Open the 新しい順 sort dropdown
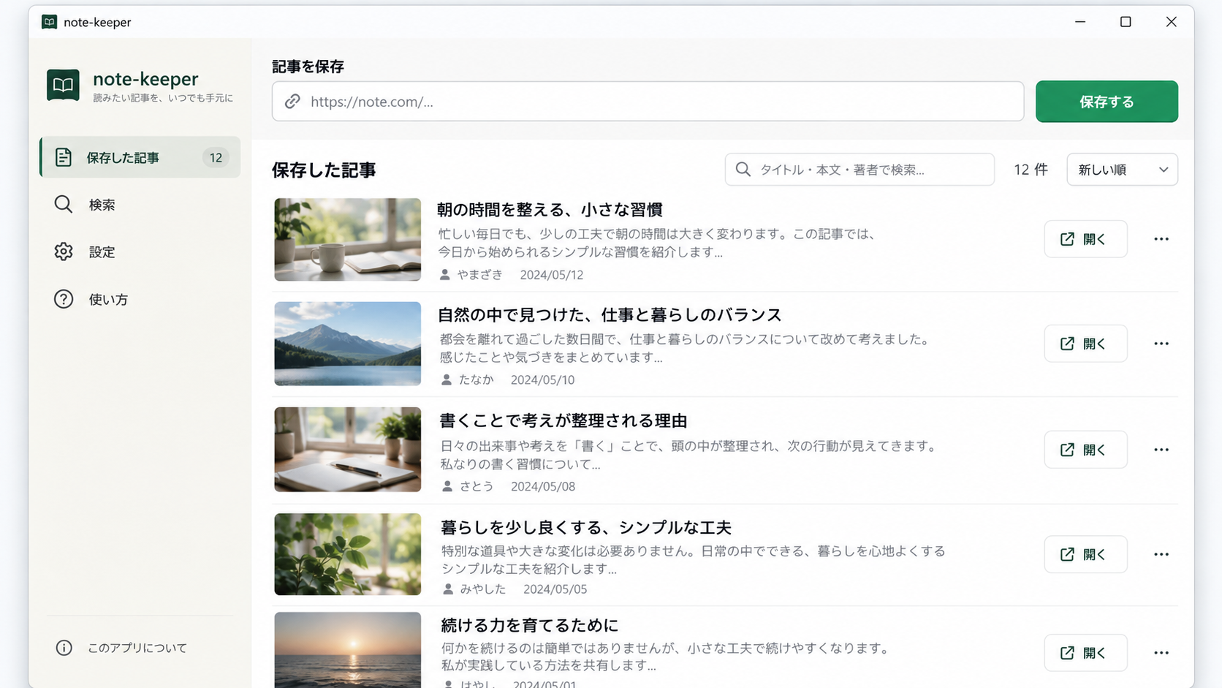Screen dimensions: 1222x688 tap(1122, 170)
